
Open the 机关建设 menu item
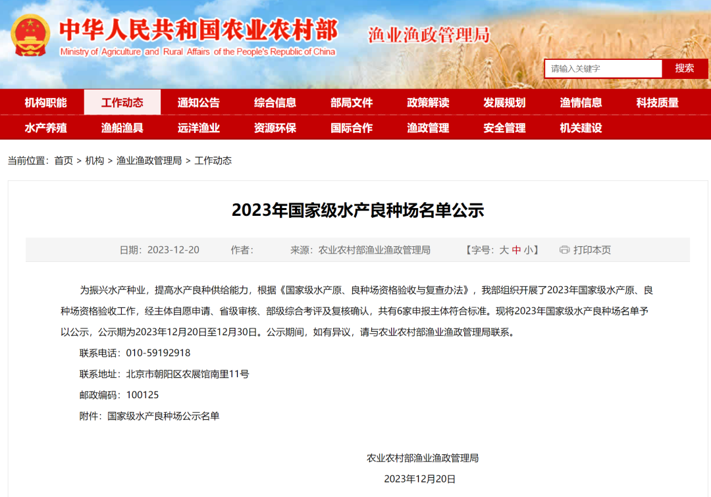click(x=581, y=128)
